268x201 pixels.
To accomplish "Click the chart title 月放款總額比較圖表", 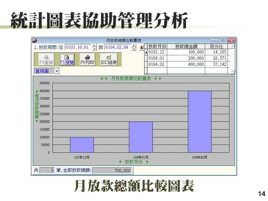I will coord(131,79).
